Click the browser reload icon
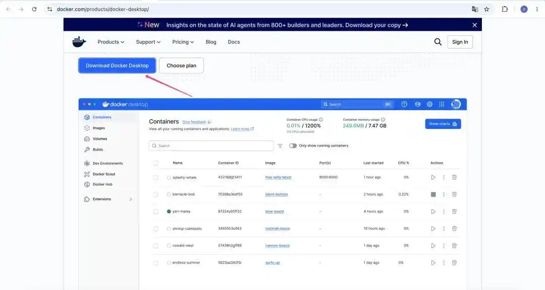 [x=34, y=10]
